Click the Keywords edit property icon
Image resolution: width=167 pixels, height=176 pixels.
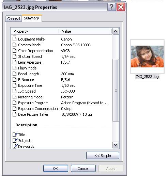pyautogui.click(x=15, y=146)
